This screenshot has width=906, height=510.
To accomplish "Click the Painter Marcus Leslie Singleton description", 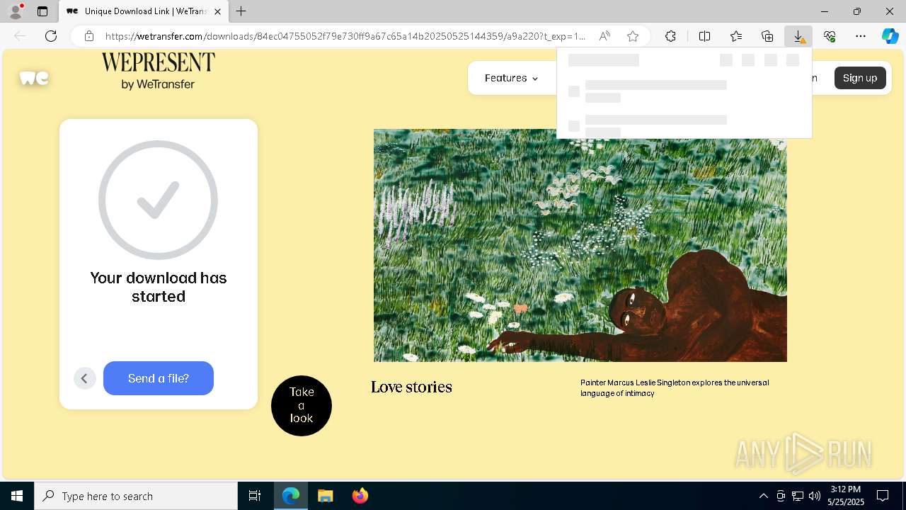I will [675, 387].
